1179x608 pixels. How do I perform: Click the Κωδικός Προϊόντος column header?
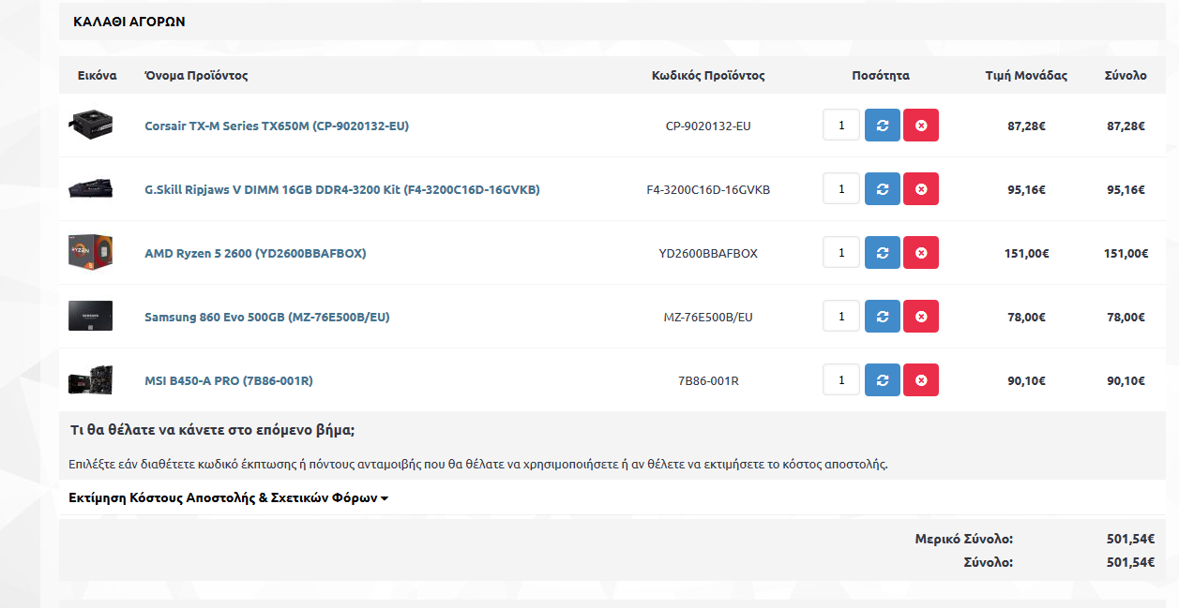pos(708,75)
